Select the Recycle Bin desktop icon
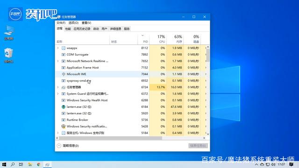 pyautogui.click(x=9, y=56)
